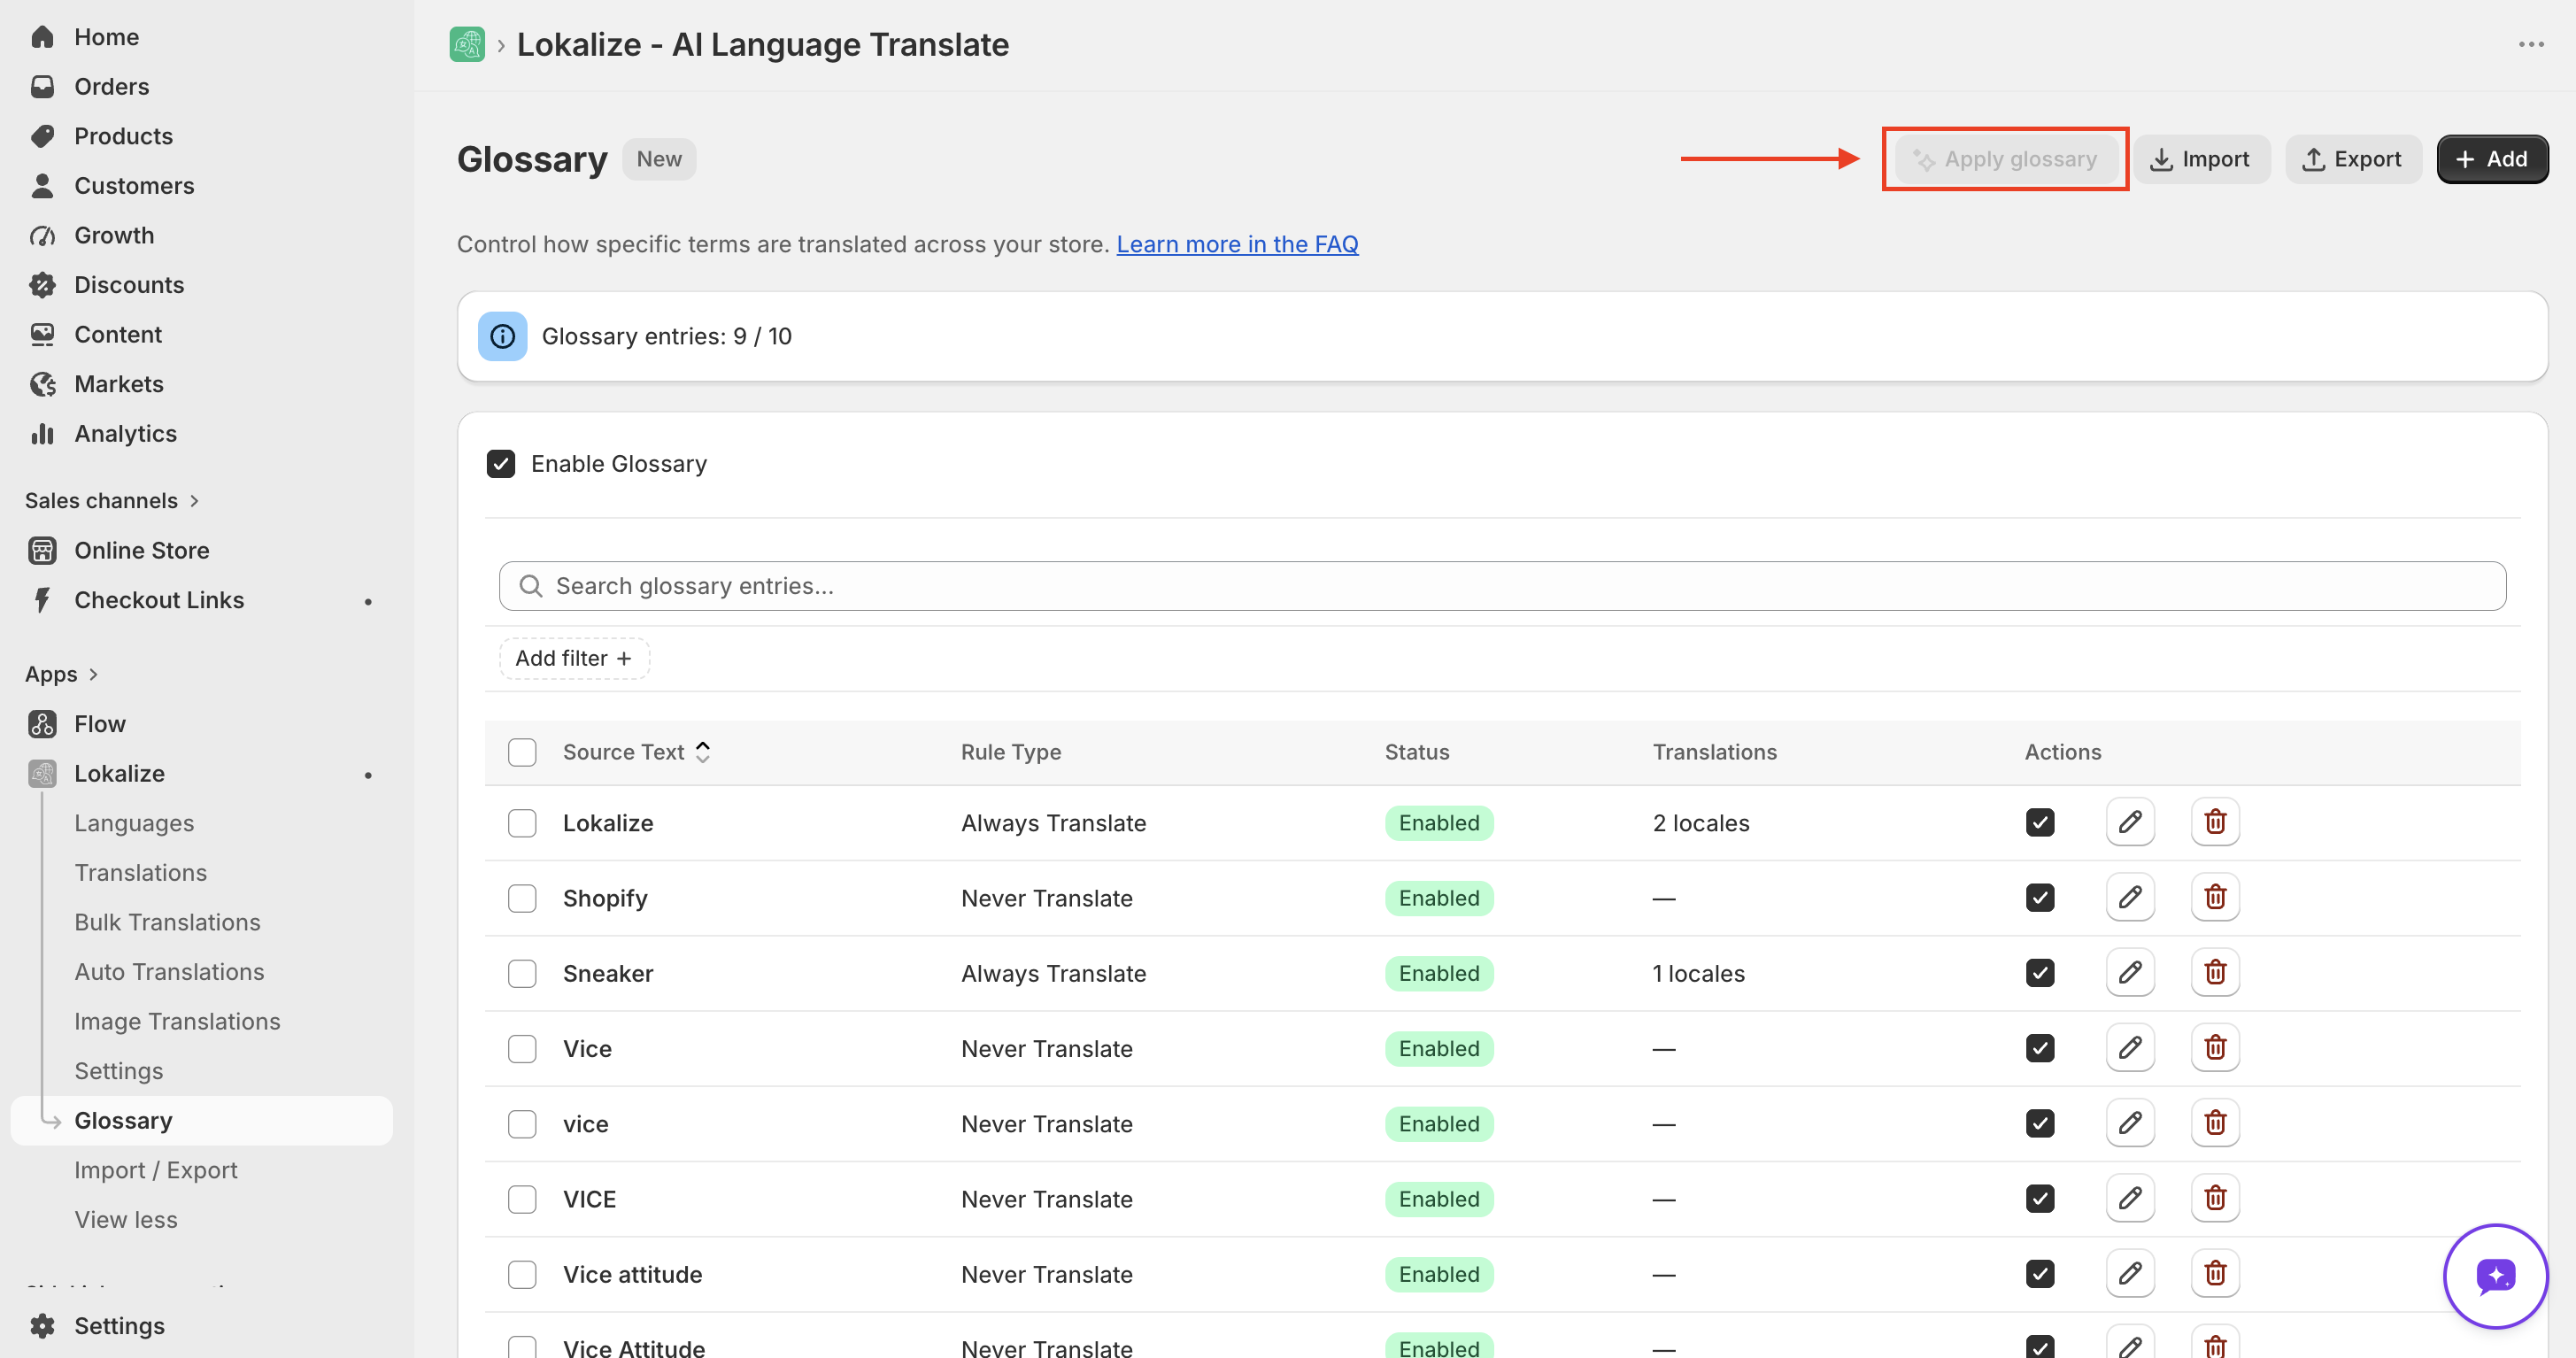The width and height of the screenshot is (2576, 1358).
Task: Toggle the Enable Glossary checkbox
Action: pos(501,463)
